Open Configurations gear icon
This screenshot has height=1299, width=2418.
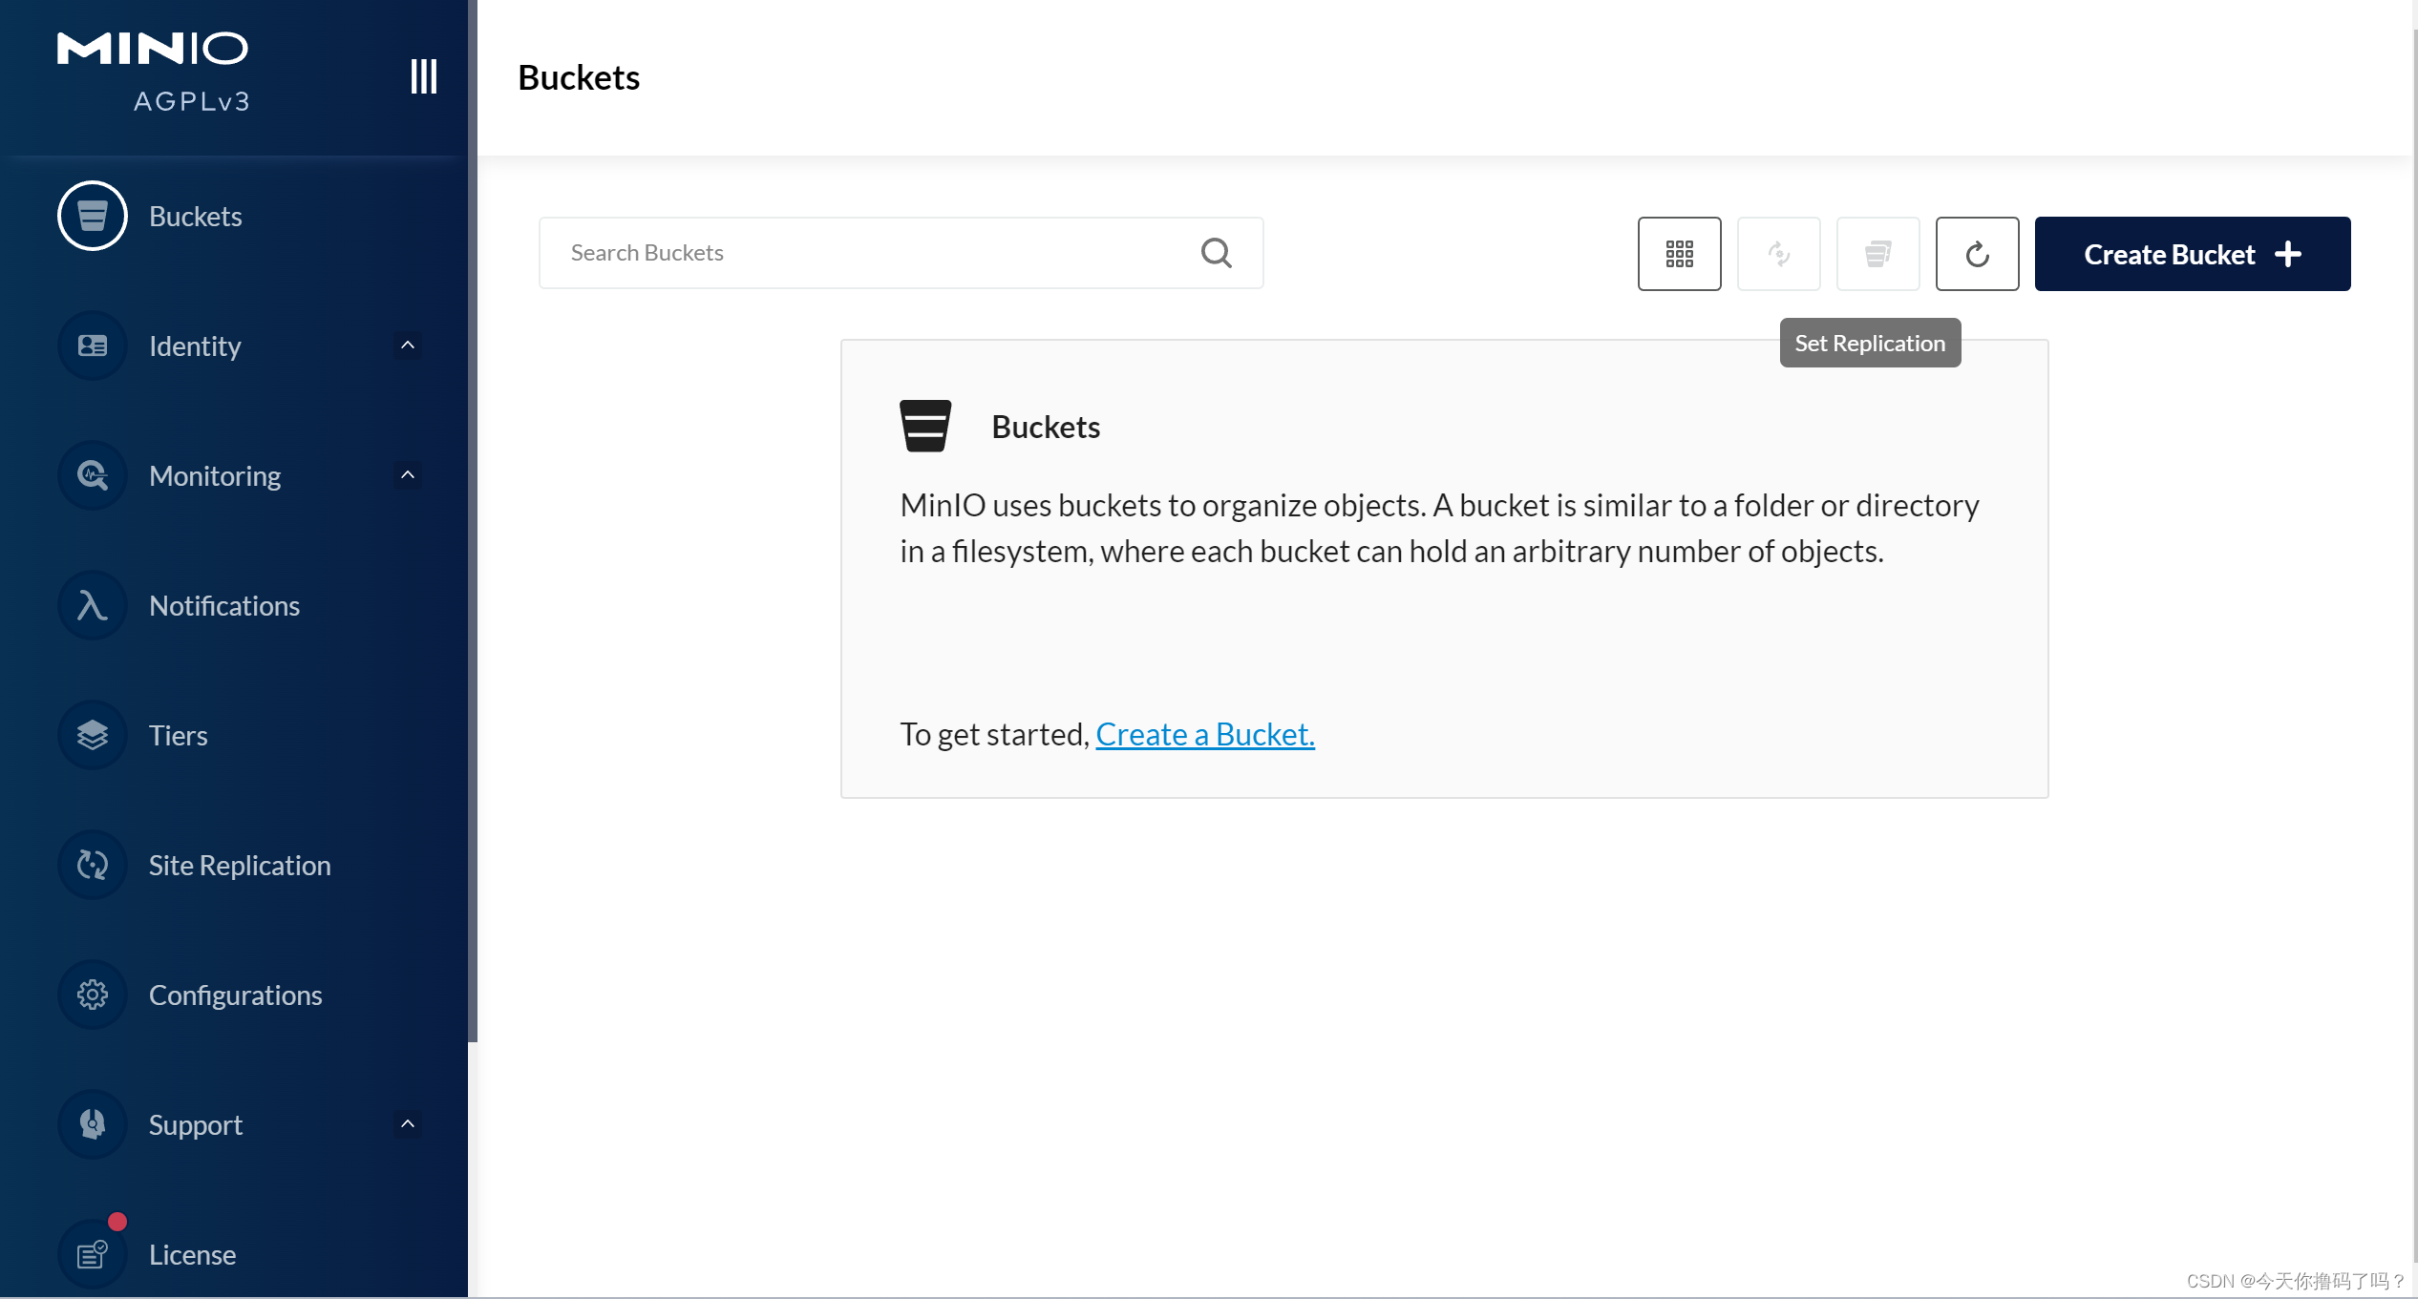[x=92, y=995]
